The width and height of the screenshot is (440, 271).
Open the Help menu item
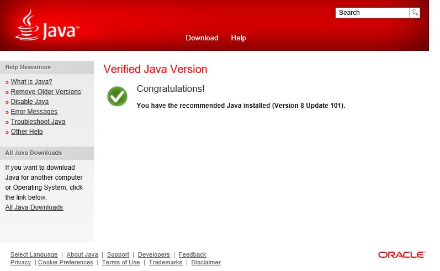tap(238, 38)
